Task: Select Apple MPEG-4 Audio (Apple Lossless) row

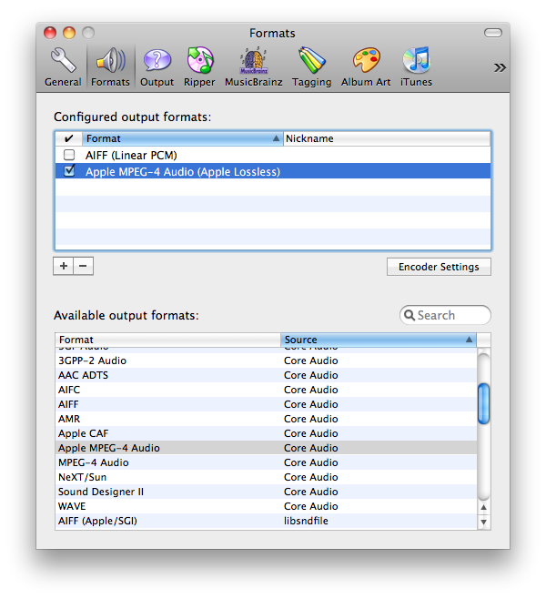Action: click(x=273, y=171)
